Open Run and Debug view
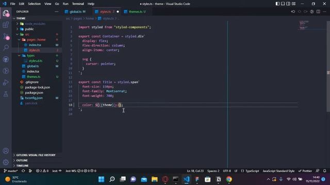 6,82
